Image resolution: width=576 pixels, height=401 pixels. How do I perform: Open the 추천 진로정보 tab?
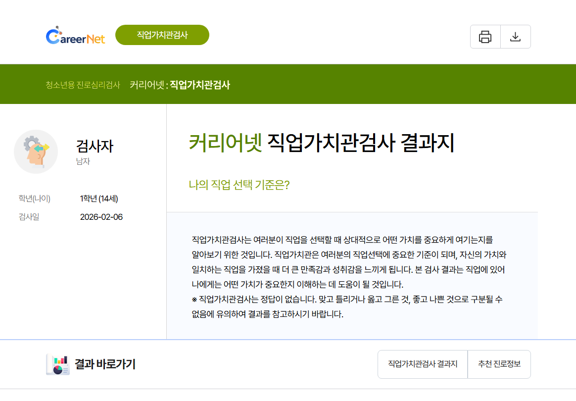click(x=499, y=364)
